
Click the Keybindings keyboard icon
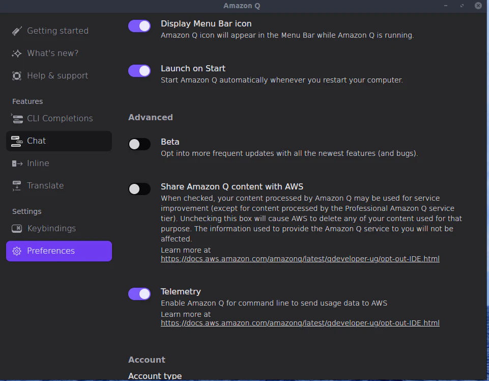click(17, 229)
